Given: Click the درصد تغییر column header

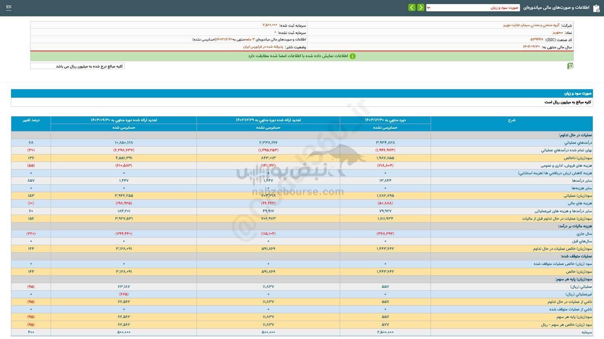Looking at the screenshot, I should (x=31, y=120).
